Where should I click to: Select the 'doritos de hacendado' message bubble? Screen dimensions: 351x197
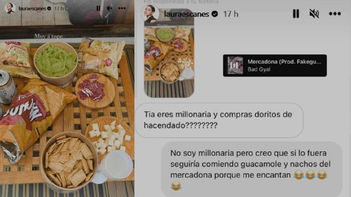coord(219,120)
